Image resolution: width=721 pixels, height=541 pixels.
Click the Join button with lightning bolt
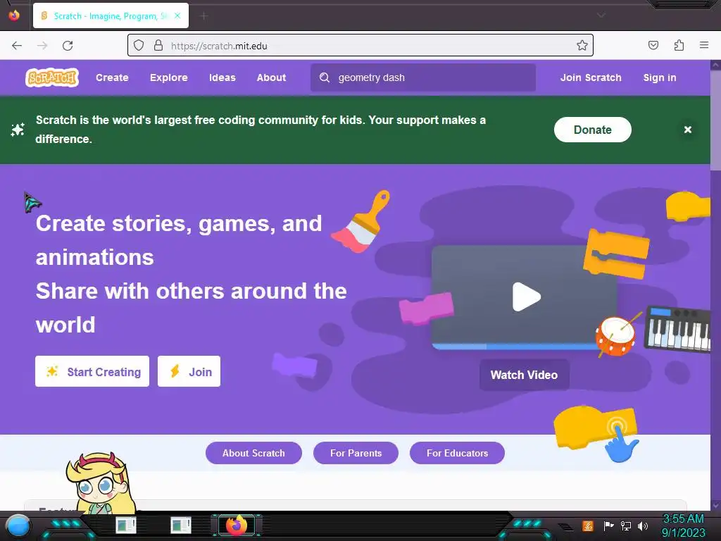coord(189,371)
